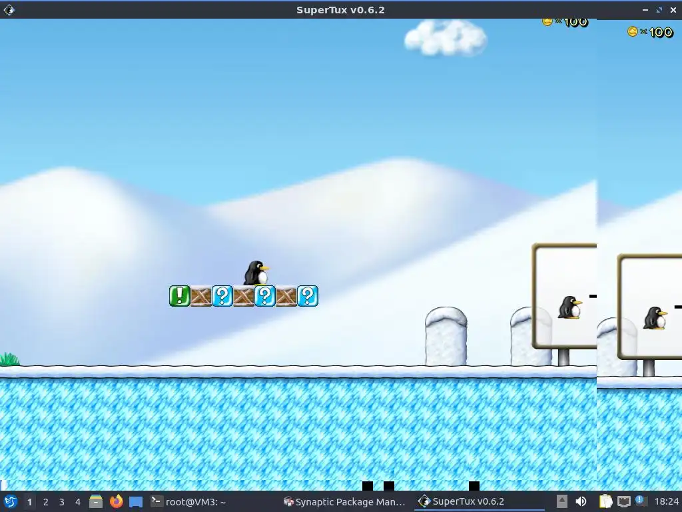Open the network connection tray icon
This screenshot has width=682, height=512.
tap(623, 501)
